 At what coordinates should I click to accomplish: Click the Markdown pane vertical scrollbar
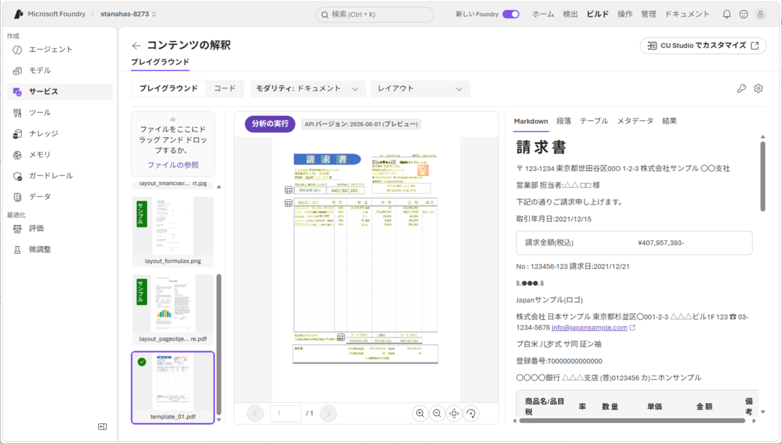coord(763,176)
